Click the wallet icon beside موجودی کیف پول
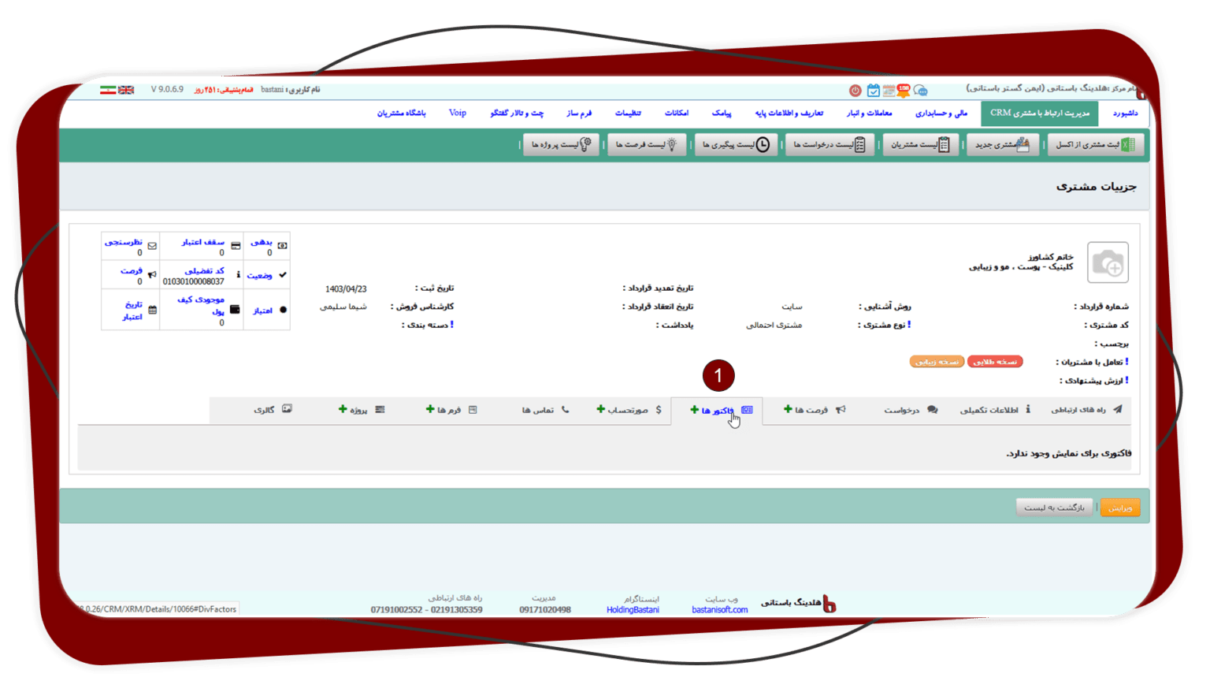The height and width of the screenshot is (681, 1210). click(x=235, y=310)
